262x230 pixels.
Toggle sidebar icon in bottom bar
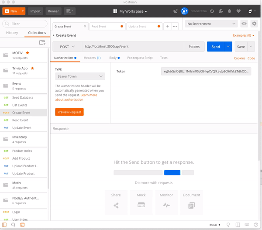pyautogui.click(x=4, y=225)
